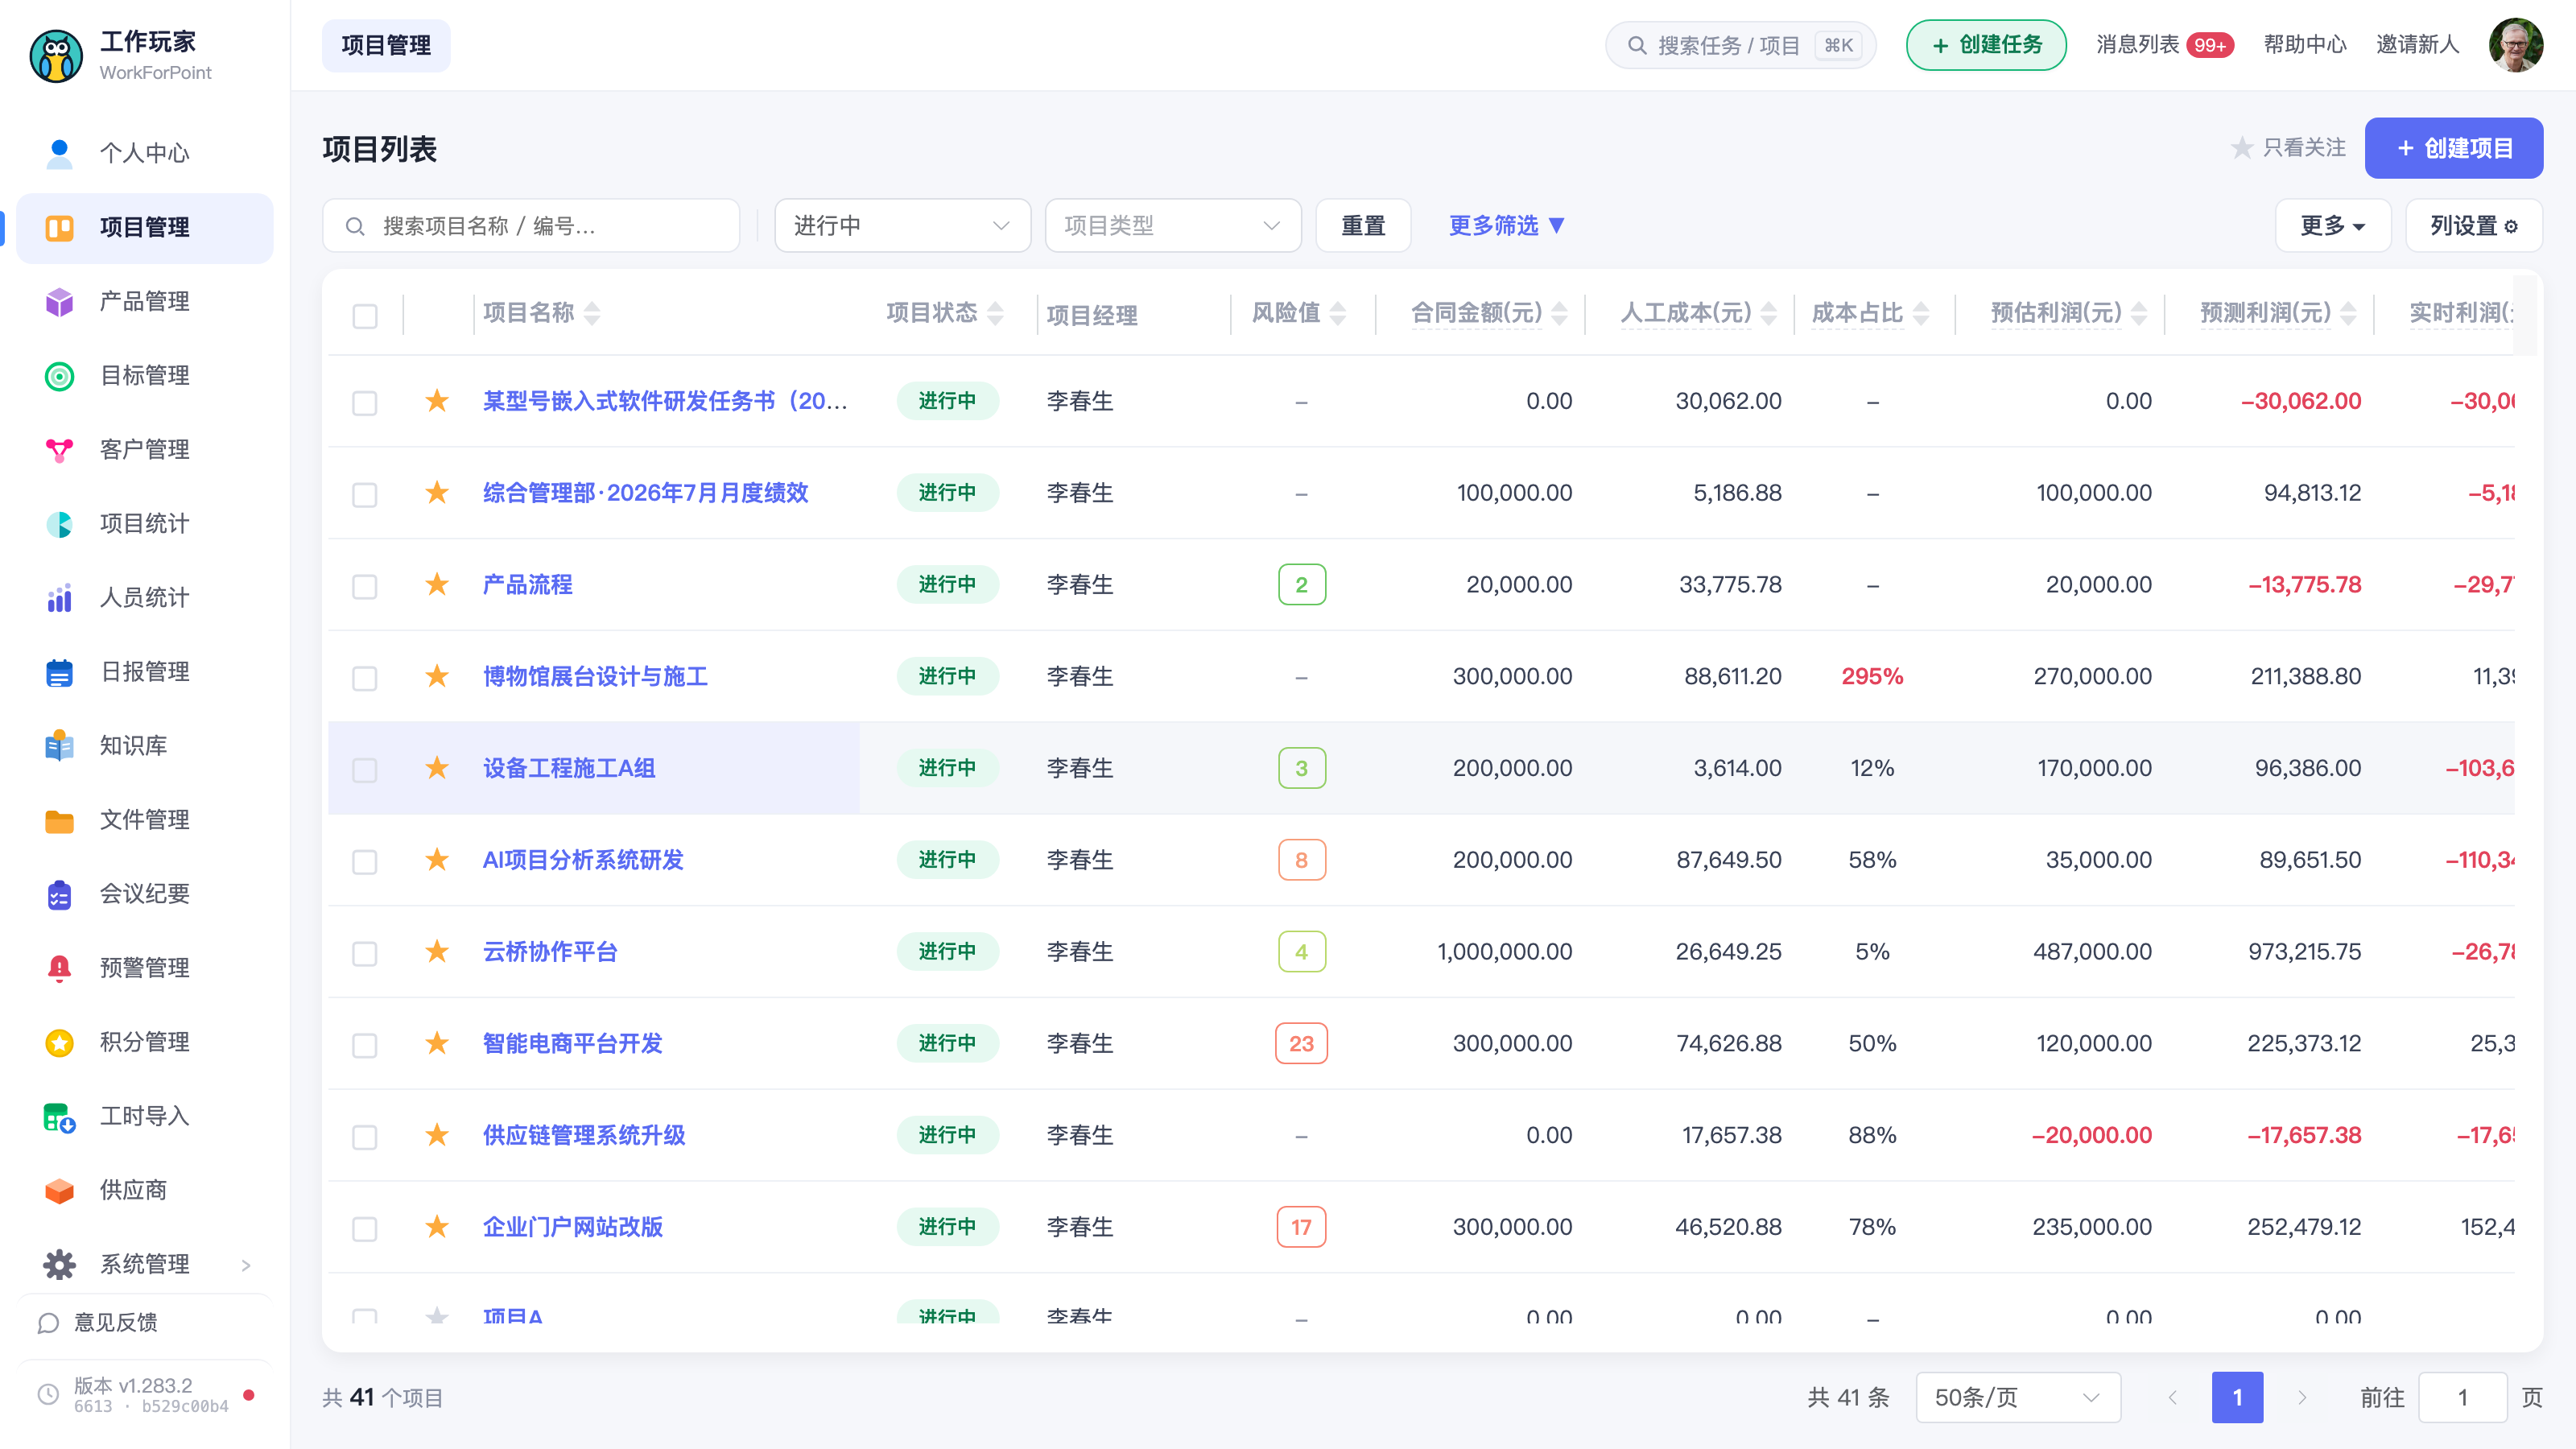Sort by 人工成本(元) column arrows
This screenshot has width=2576, height=1449.
coord(1769,314)
